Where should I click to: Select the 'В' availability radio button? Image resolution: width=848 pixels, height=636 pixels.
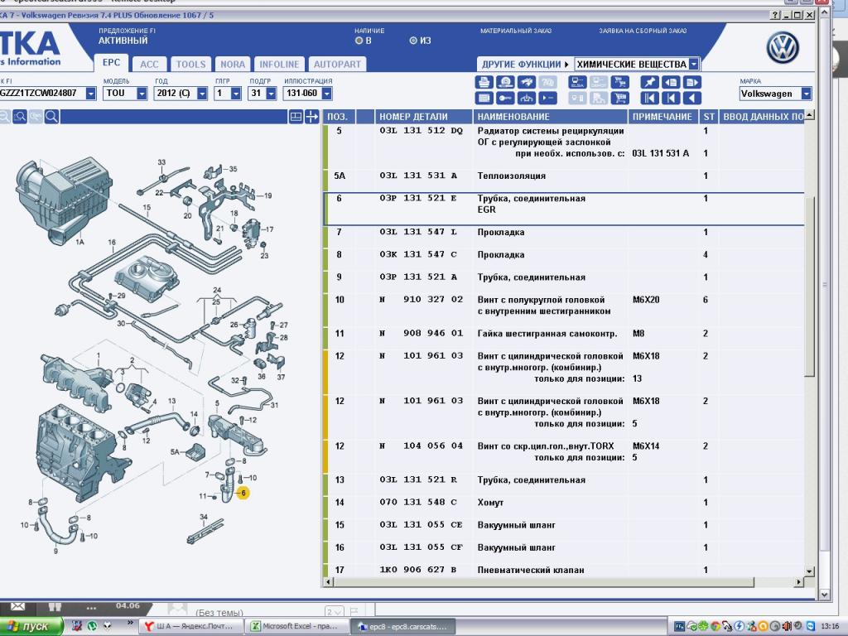coord(359,41)
